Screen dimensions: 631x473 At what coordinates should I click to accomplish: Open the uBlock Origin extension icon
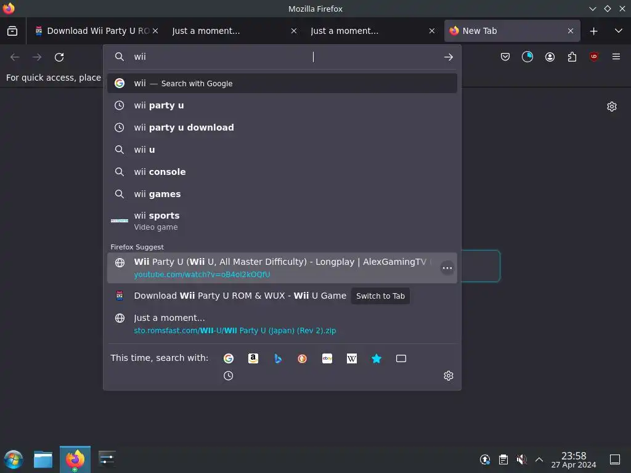pyautogui.click(x=594, y=57)
